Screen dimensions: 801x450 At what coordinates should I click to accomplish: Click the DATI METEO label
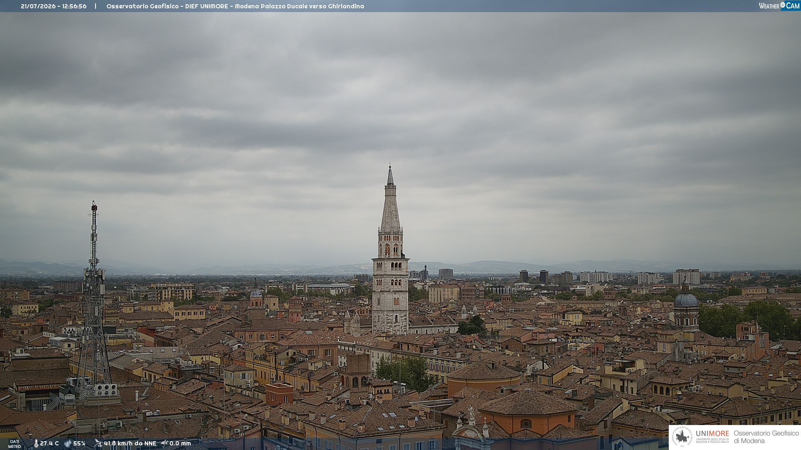point(15,444)
